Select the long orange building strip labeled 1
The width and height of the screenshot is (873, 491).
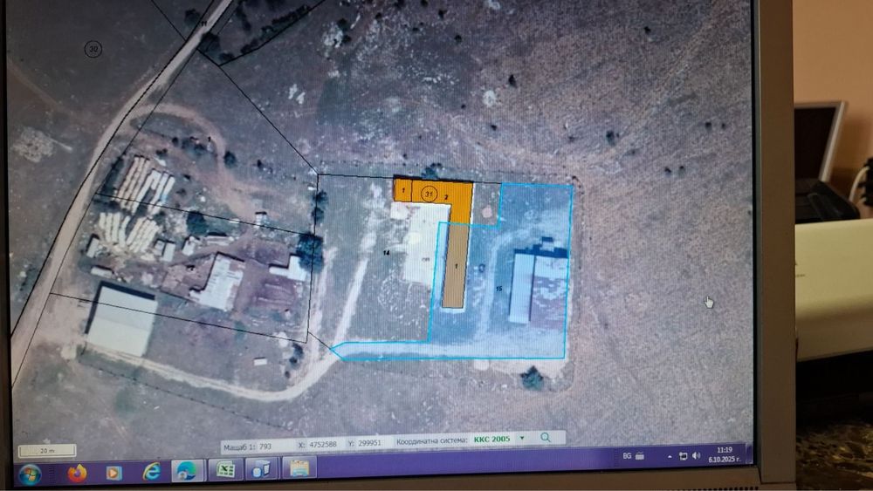[x=455, y=265]
